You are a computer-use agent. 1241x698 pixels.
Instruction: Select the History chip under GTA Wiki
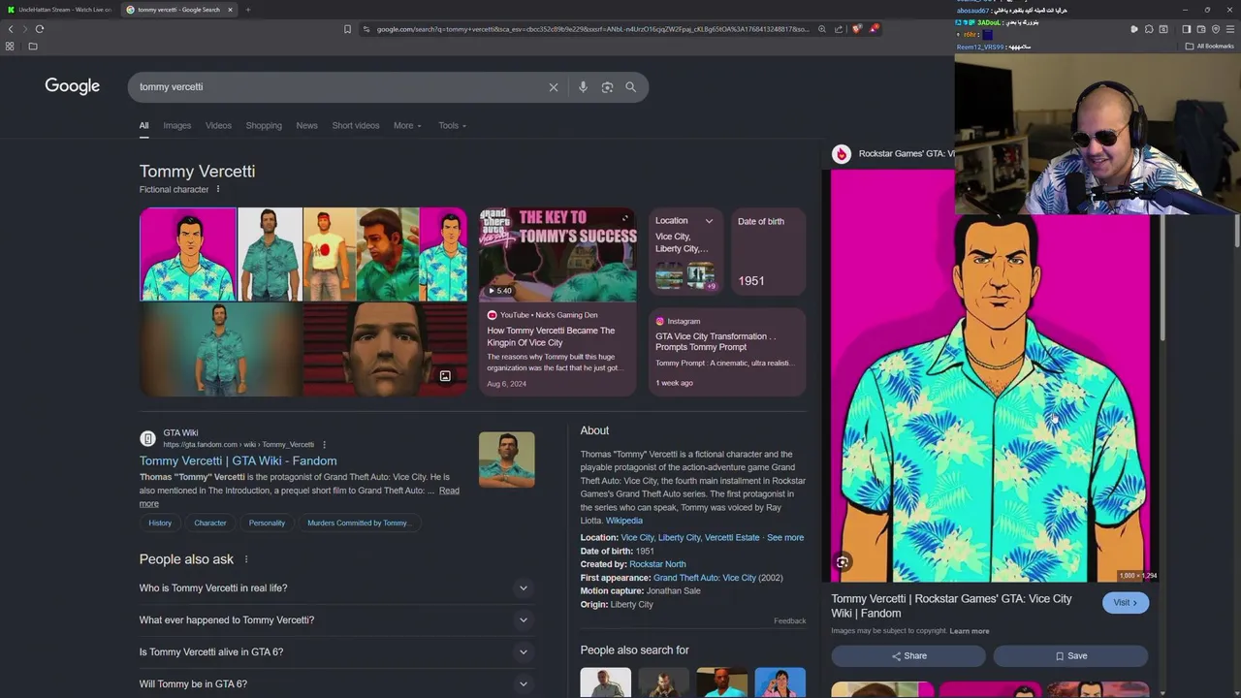[x=160, y=523]
